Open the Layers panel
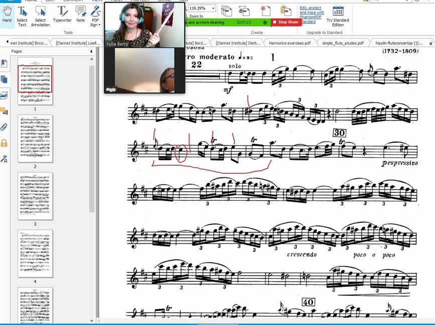The image size is (435, 325). [4, 96]
